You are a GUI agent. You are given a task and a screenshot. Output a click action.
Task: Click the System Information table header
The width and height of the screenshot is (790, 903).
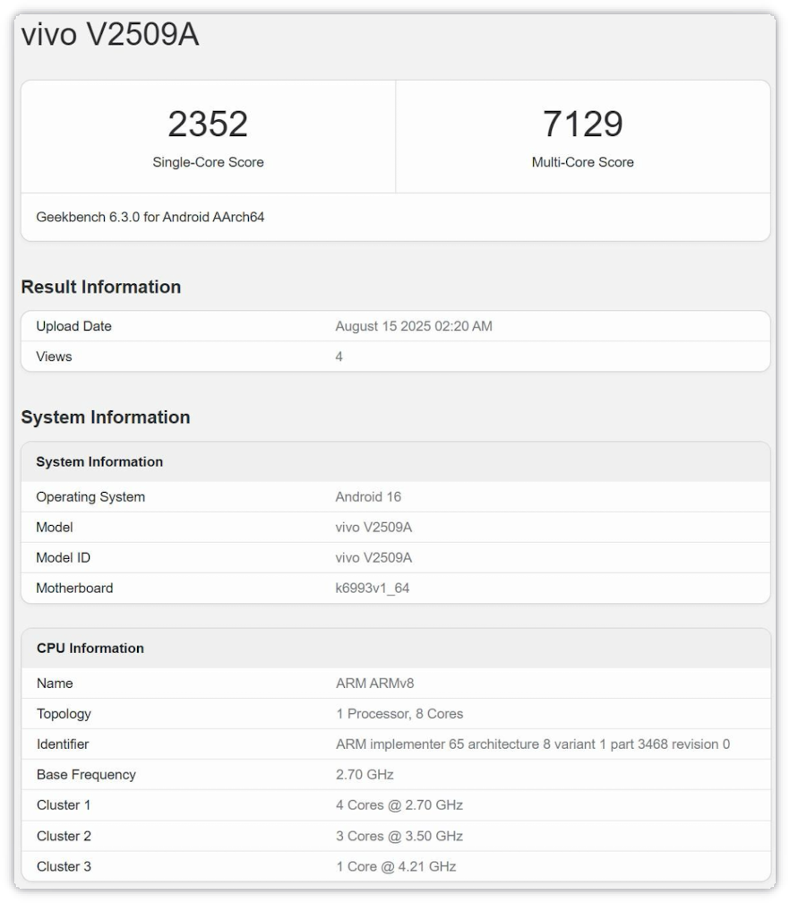99,462
